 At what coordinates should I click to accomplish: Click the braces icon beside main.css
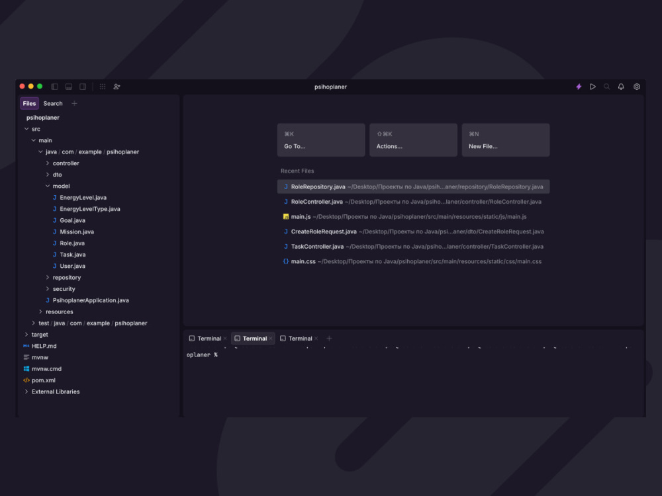(286, 261)
